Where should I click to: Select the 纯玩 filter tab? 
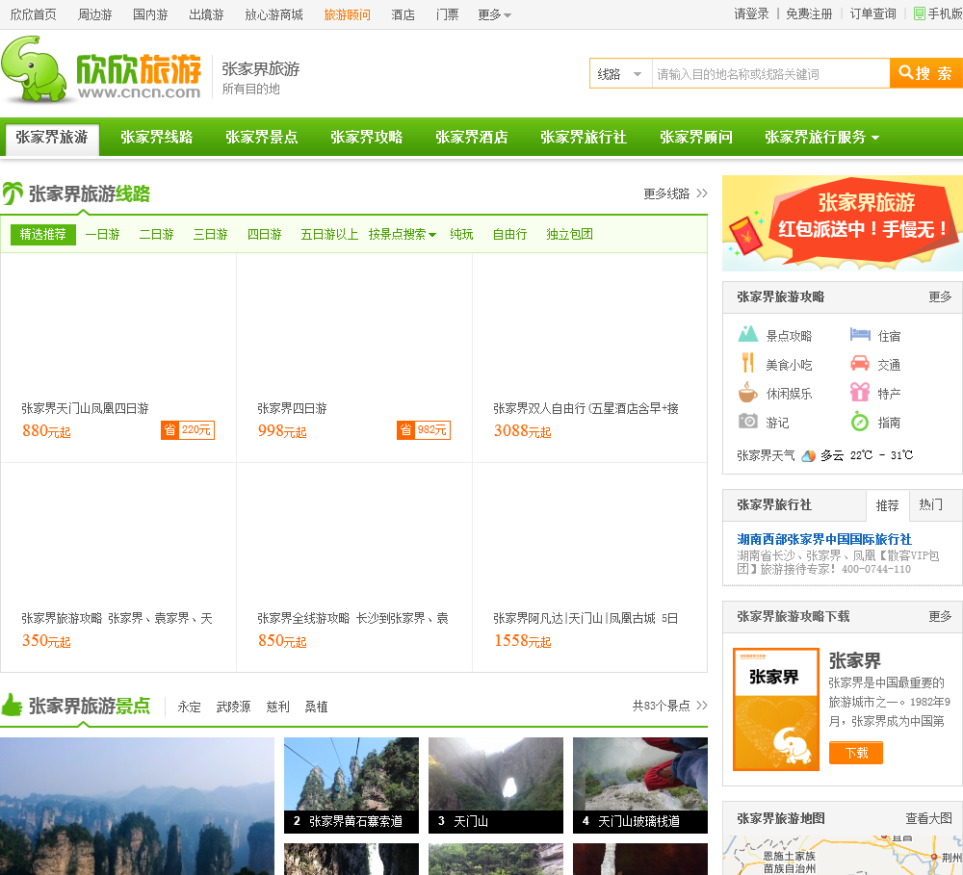coord(462,235)
